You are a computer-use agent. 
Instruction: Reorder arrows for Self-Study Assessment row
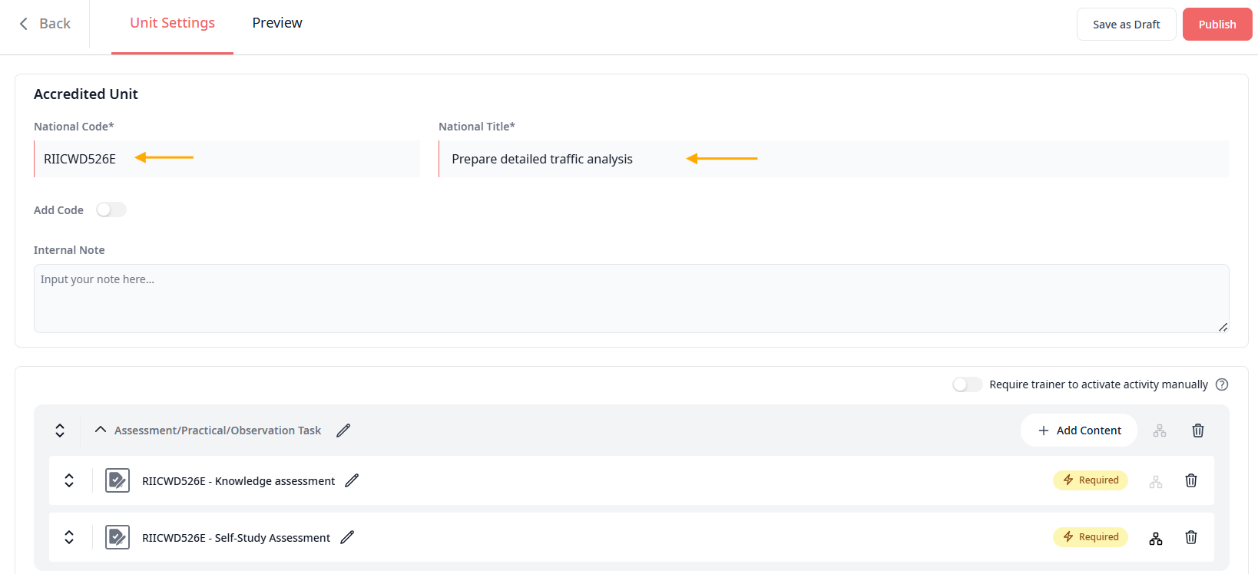click(x=69, y=537)
